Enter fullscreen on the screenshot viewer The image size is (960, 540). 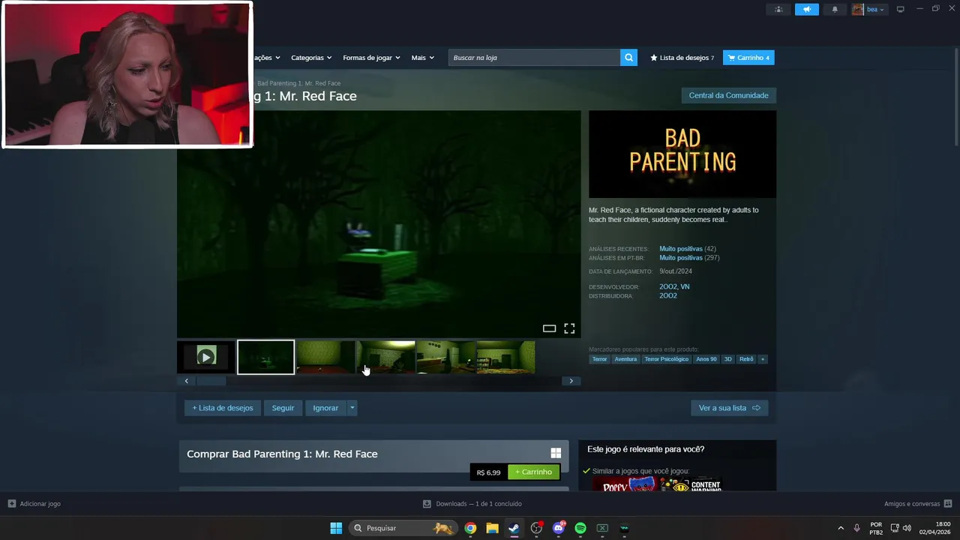coord(569,328)
